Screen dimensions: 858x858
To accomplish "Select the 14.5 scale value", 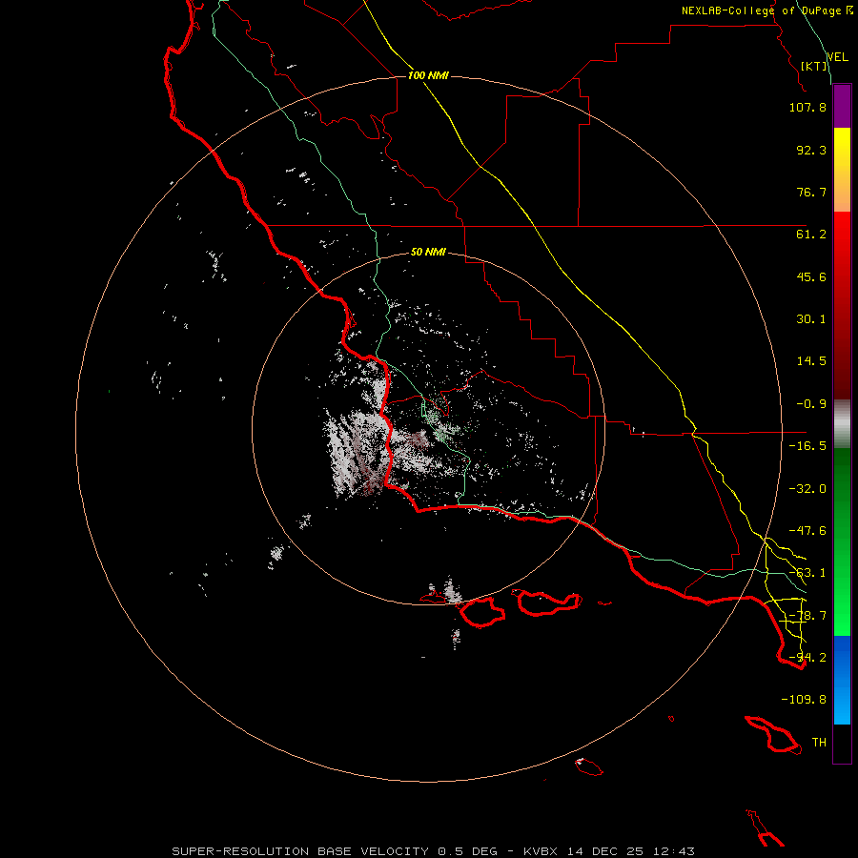I will 811,361.
